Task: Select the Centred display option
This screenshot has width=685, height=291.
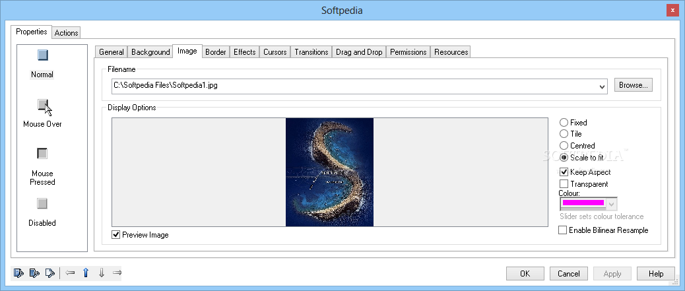Action: click(564, 145)
